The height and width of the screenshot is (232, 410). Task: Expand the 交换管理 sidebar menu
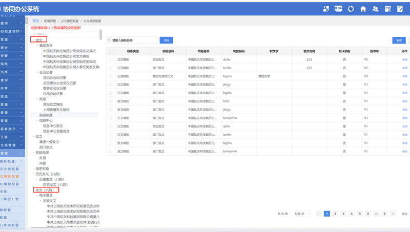click(12, 145)
